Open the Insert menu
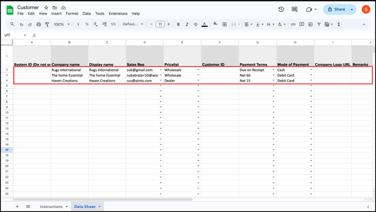Screen dimensions: 376x212 click(x=56, y=13)
